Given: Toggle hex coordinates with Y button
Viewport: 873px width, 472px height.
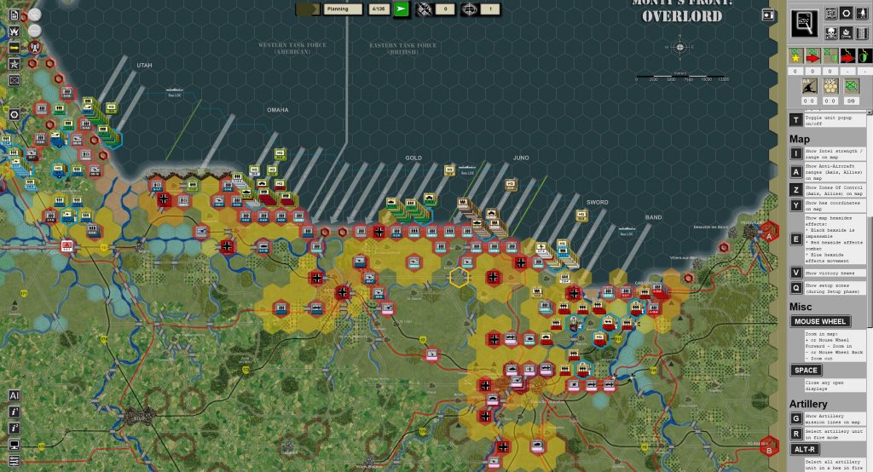Looking at the screenshot, I should point(795,204).
